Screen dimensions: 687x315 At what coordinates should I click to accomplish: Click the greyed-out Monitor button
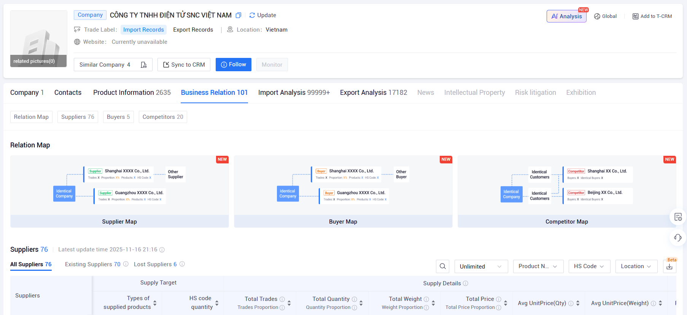pyautogui.click(x=272, y=65)
